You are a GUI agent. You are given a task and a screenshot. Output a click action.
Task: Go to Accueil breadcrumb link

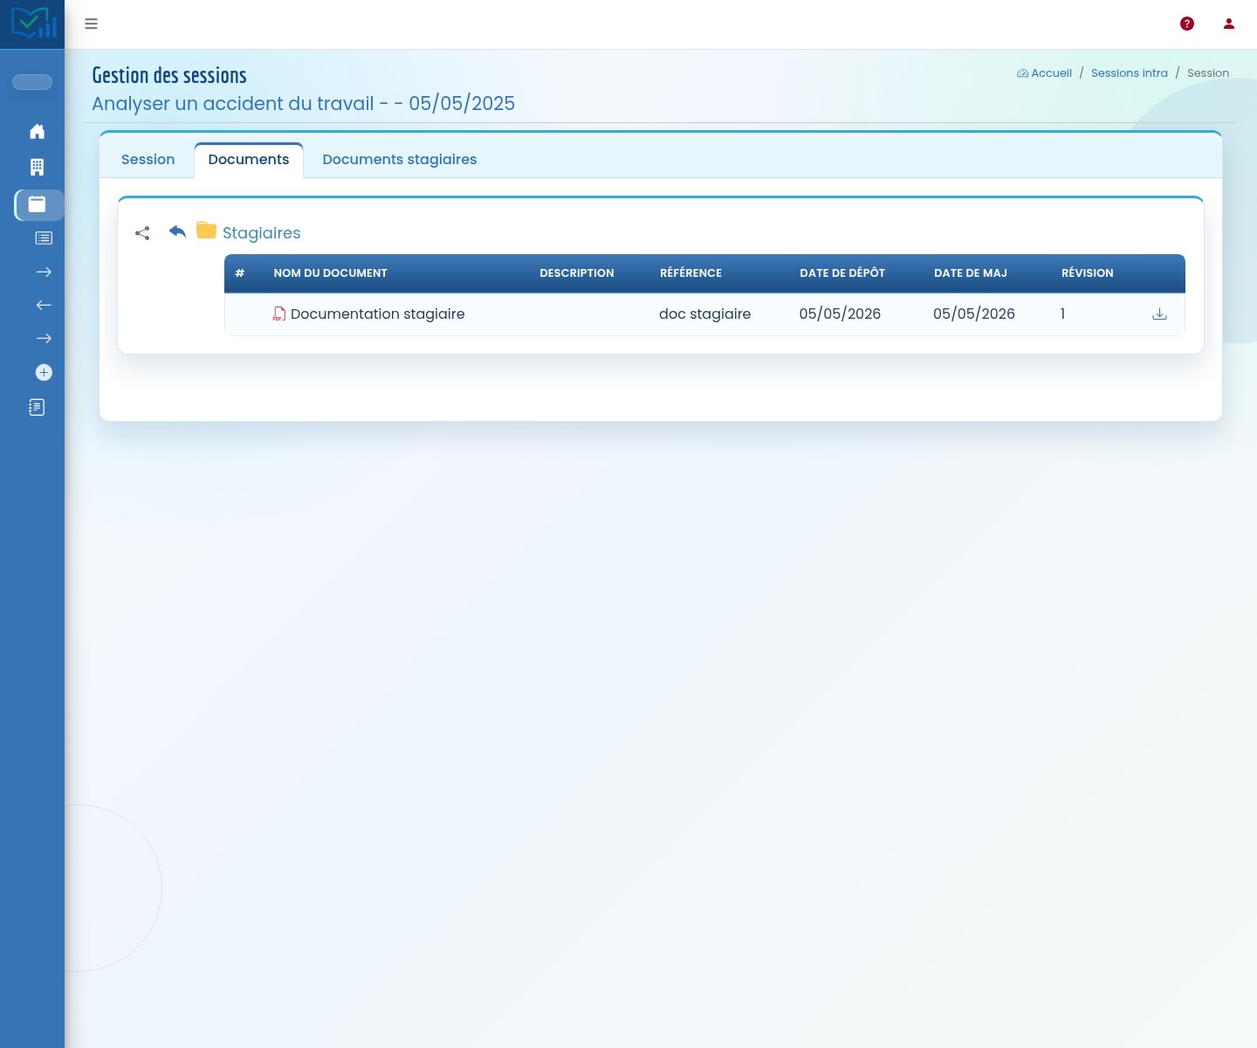[1044, 73]
